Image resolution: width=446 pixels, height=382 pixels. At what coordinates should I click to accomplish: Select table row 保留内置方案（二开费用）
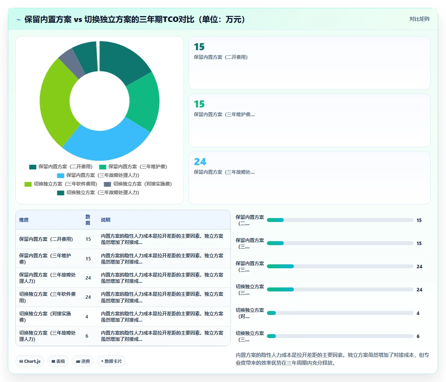(123, 239)
